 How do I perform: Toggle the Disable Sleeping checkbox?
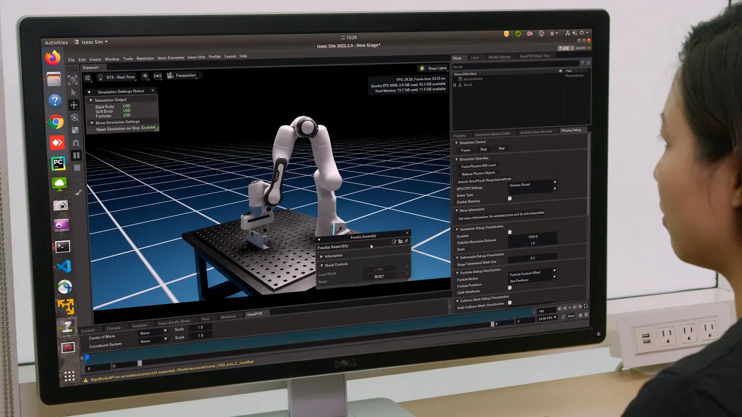pyautogui.click(x=510, y=199)
